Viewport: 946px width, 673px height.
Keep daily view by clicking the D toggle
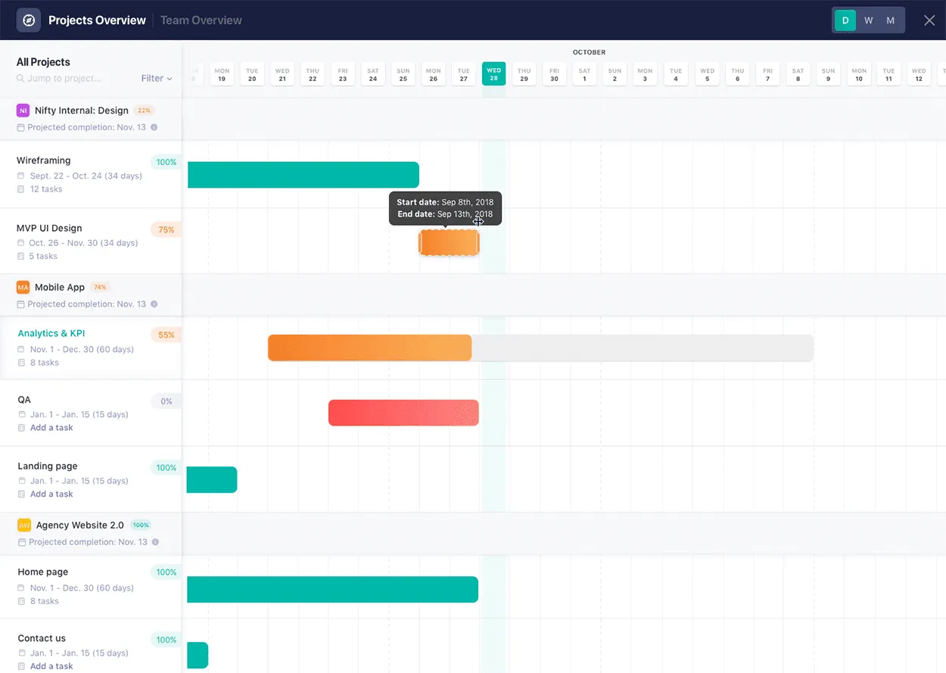click(845, 20)
